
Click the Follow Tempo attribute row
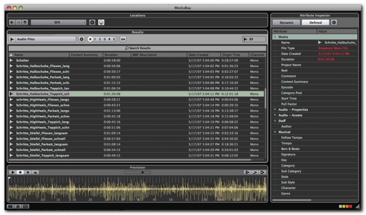coord(315,138)
